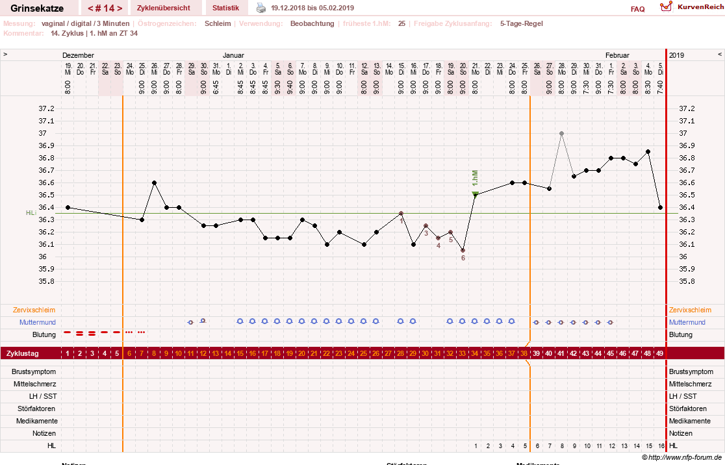Go to previous cycle with < arrow
The image size is (725, 465).
coord(91,8)
